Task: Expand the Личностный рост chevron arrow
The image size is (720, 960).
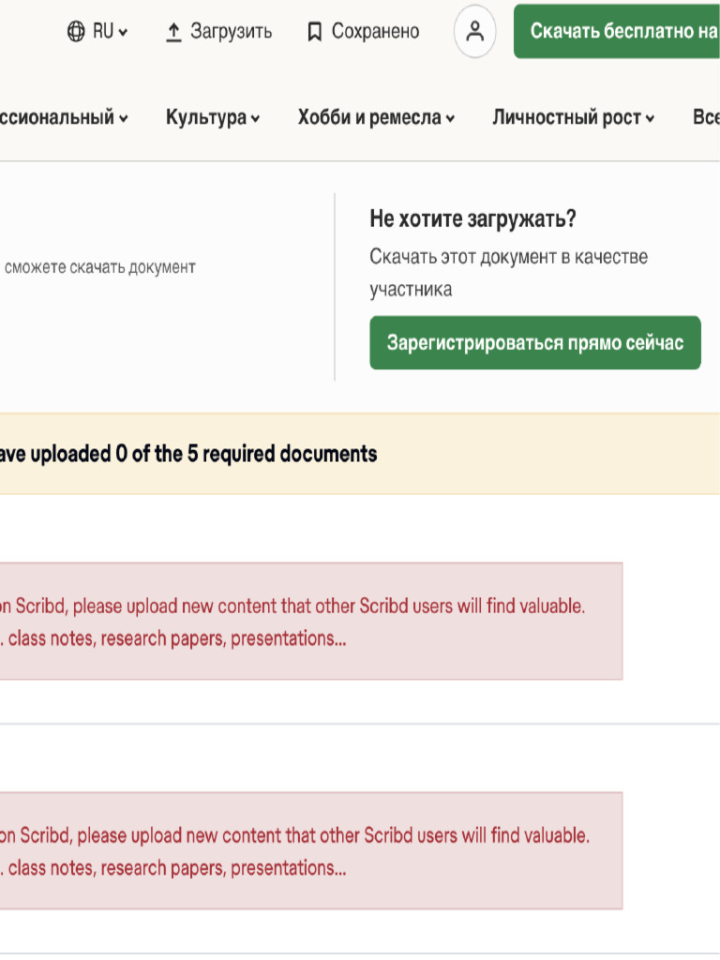Action: pos(650,119)
